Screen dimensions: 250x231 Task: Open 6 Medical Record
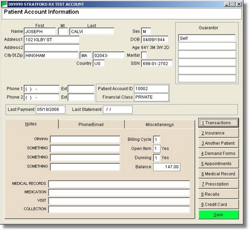tap(219, 174)
